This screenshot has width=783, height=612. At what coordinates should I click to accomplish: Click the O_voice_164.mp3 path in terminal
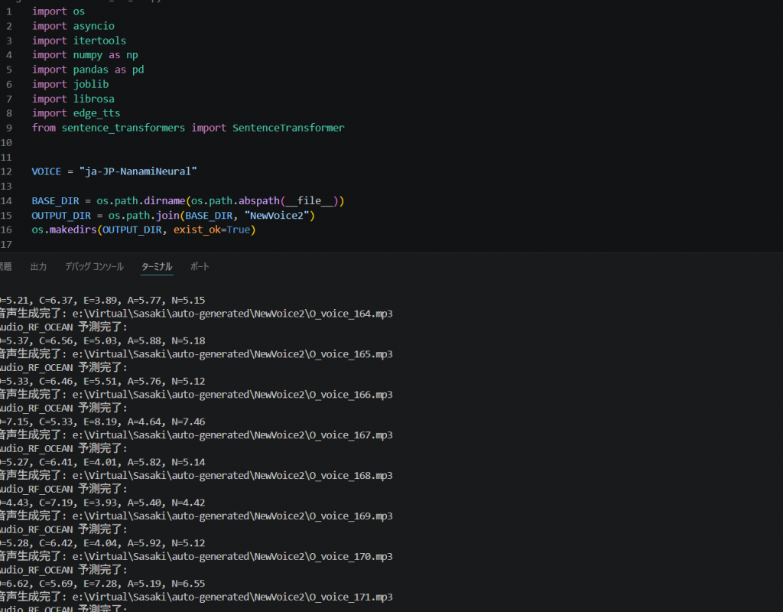click(x=232, y=314)
